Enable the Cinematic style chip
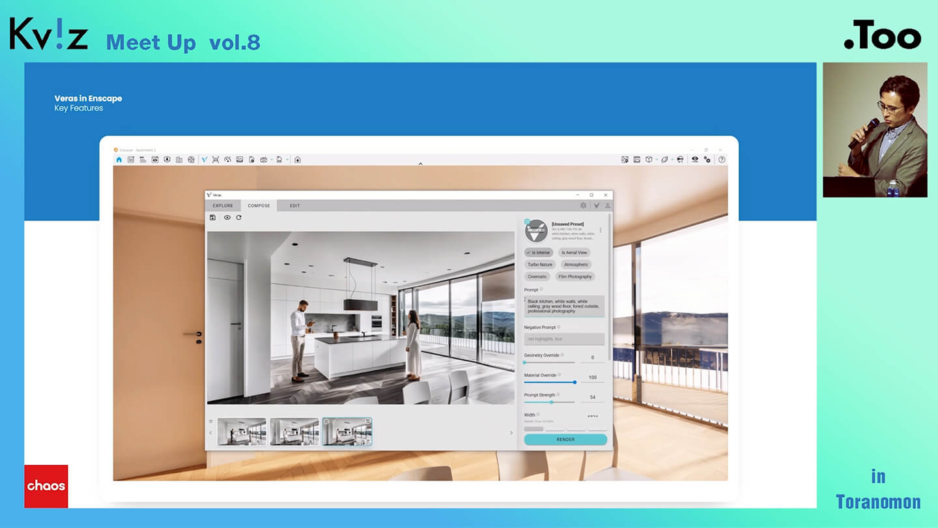Screen dimensions: 938x528 pyautogui.click(x=537, y=276)
